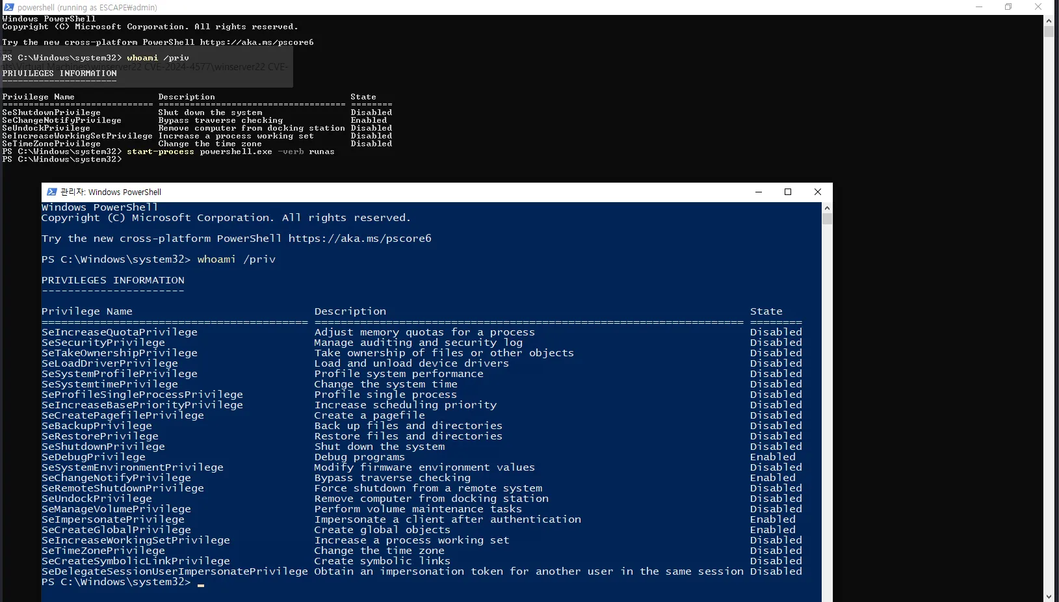Screen dimensions: 1059x602
Task: Click Enabled state of SeDebugPrivilege row
Action: pyautogui.click(x=773, y=457)
